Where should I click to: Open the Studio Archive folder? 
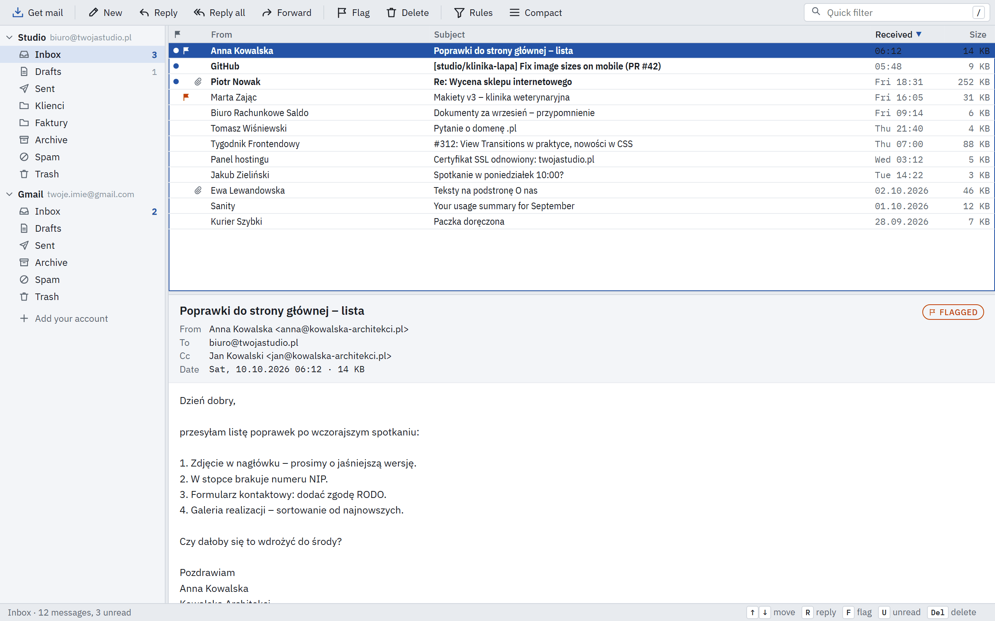pos(82,140)
